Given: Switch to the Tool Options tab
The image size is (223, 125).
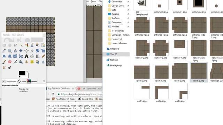Looking at the screenshot, I should click(9, 81).
